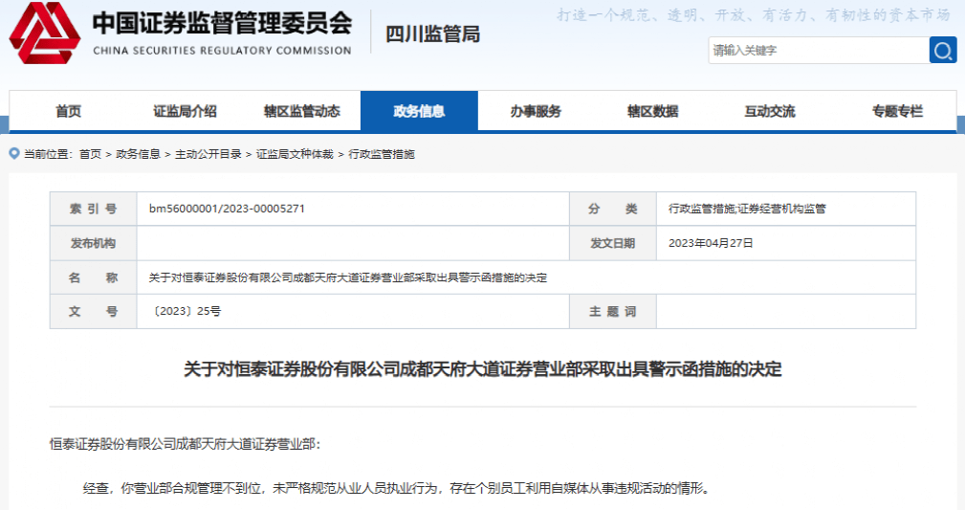The height and width of the screenshot is (510, 965).
Task: Click the location pin icon in breadcrumb
Action: pyautogui.click(x=14, y=154)
